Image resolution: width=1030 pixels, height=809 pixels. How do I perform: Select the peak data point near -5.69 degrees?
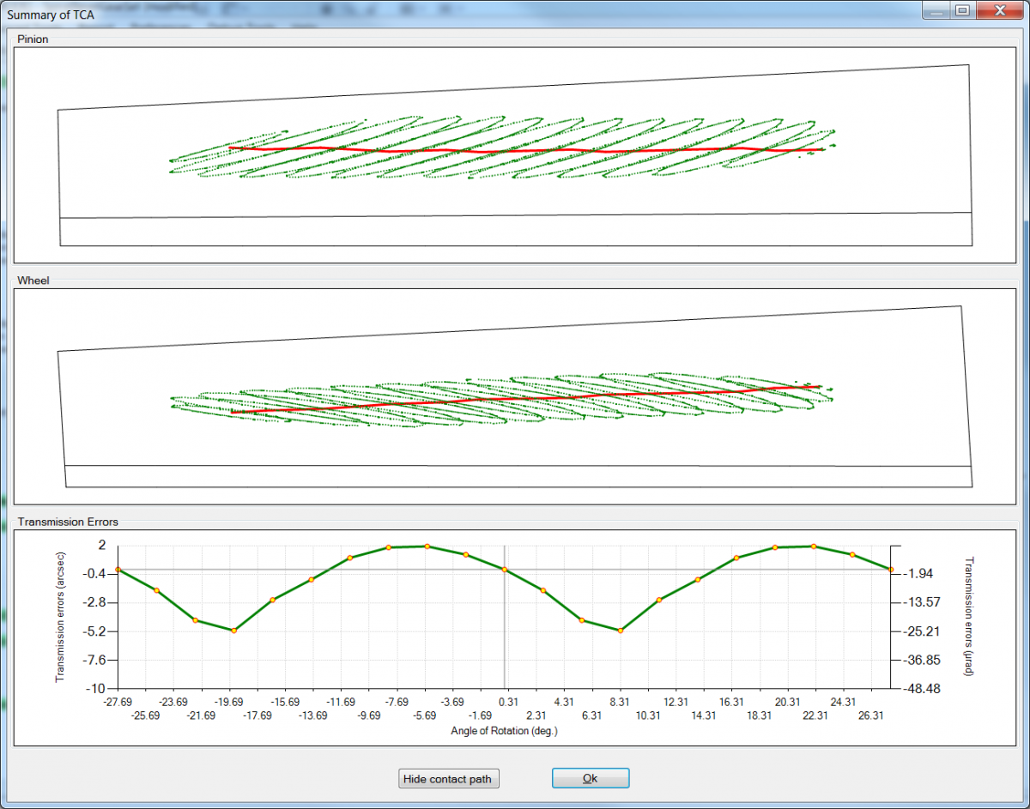pyautogui.click(x=427, y=546)
